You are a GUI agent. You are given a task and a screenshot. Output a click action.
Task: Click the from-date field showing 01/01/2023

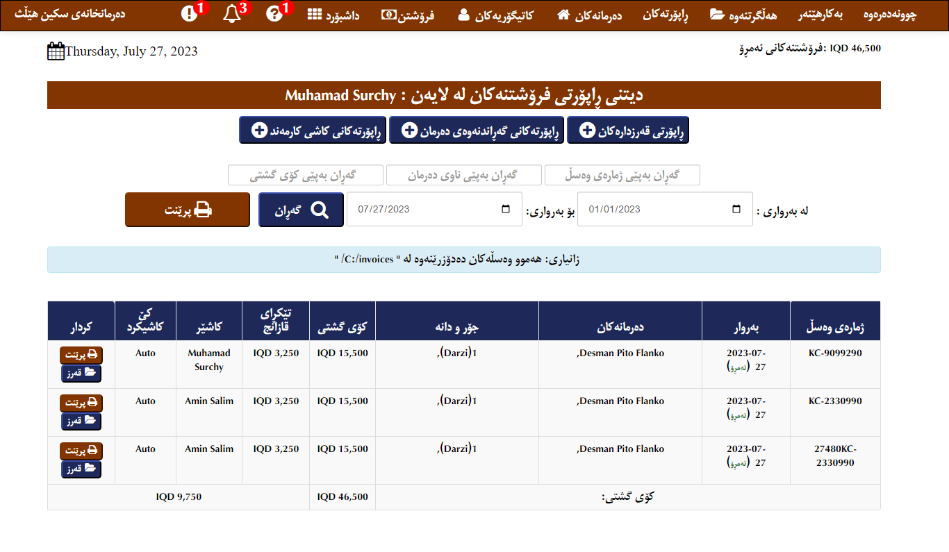666,209
